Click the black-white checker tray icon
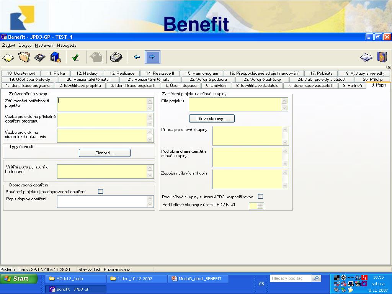The width and height of the screenshot is (392, 294). (x=337, y=278)
